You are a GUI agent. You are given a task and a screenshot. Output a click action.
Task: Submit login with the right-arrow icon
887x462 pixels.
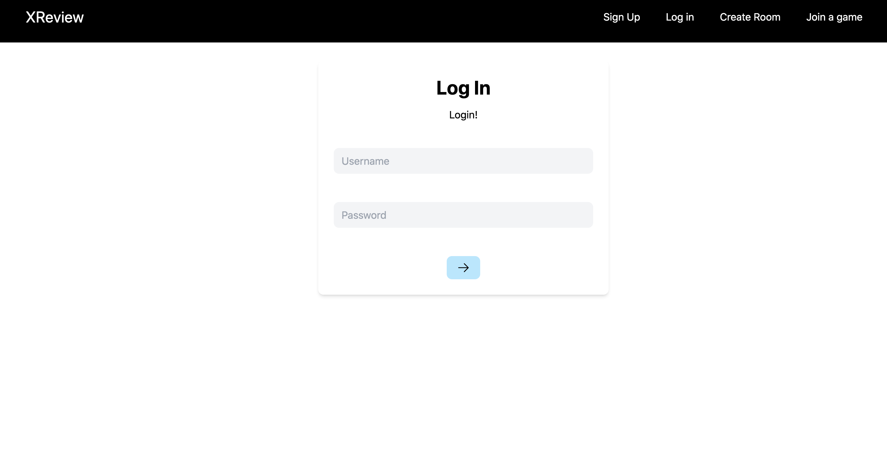click(463, 267)
